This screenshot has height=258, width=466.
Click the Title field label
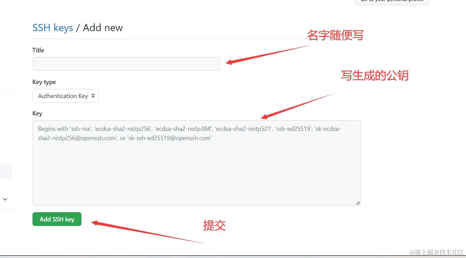pos(38,50)
